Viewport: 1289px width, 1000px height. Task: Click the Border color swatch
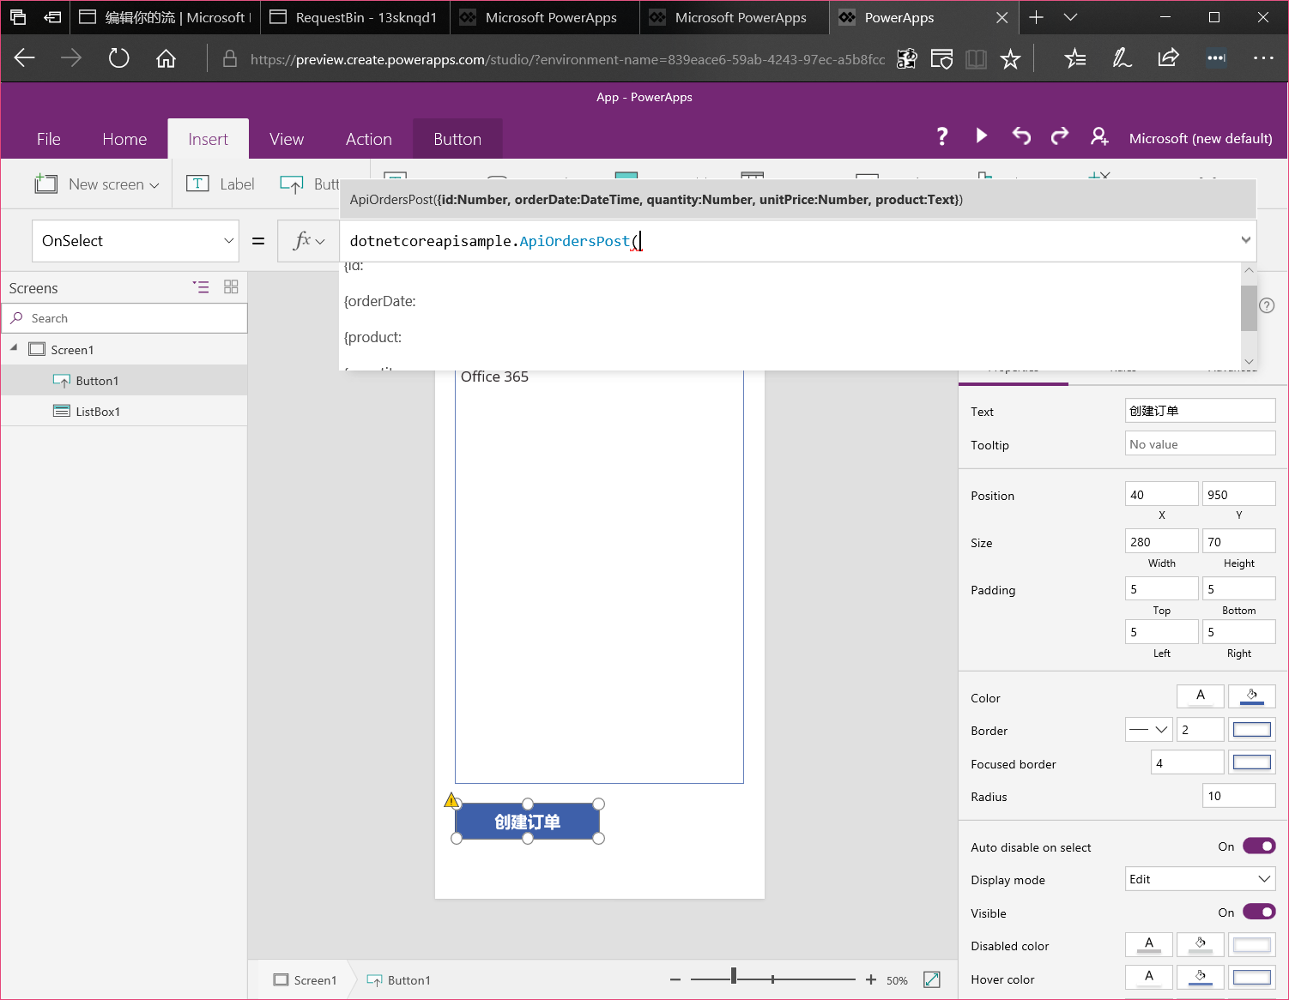[x=1251, y=730]
